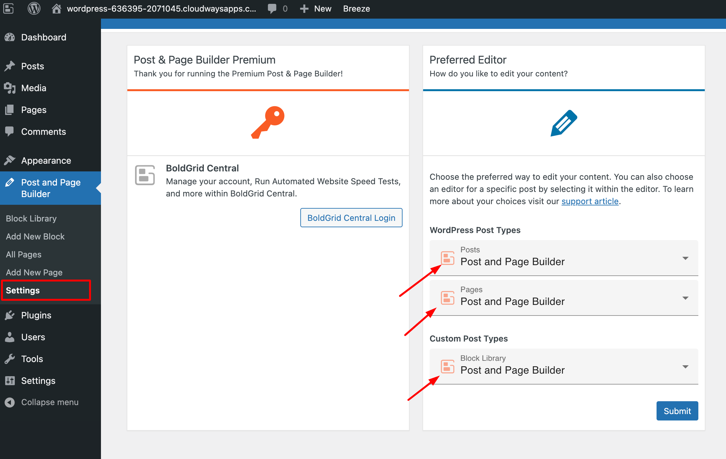The image size is (726, 459).
Task: Click the BoldGrid icon at top-left corner
Action: [x=9, y=9]
